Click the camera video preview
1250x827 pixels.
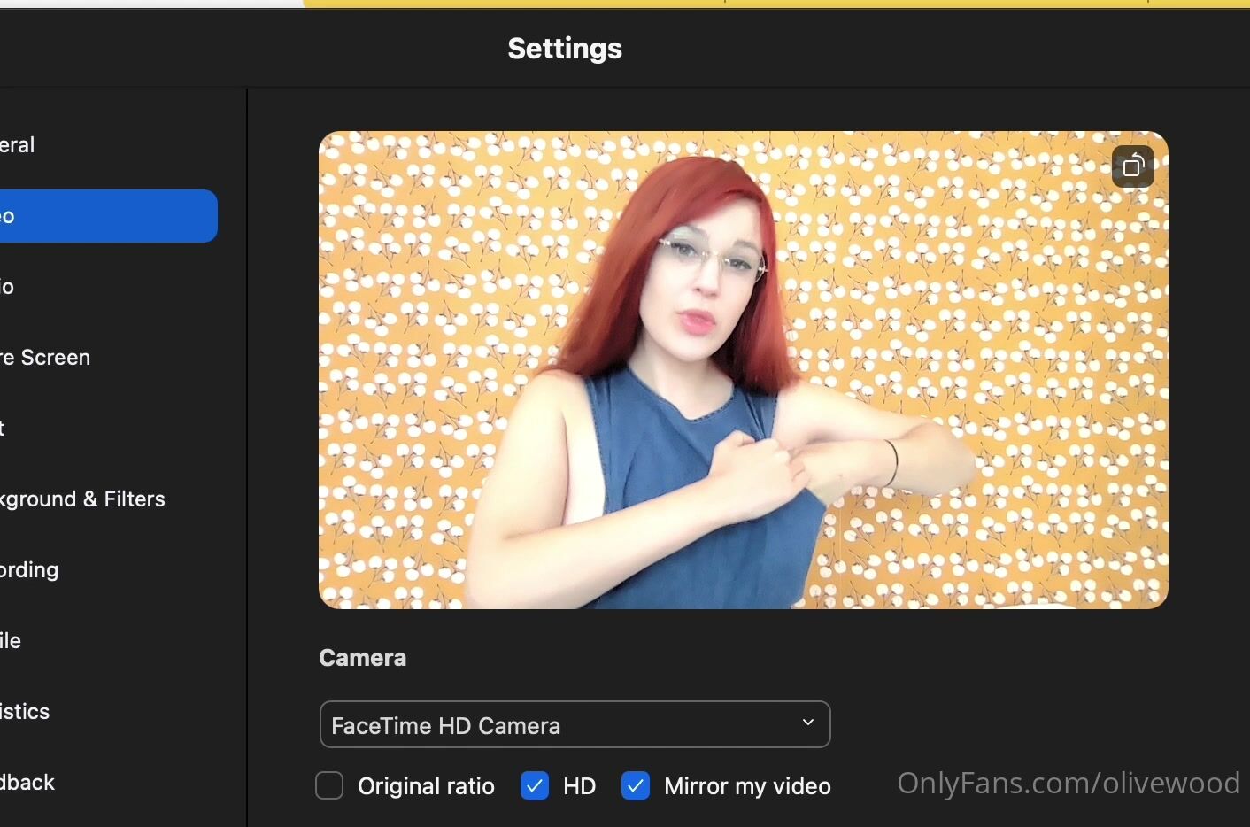[743, 370]
